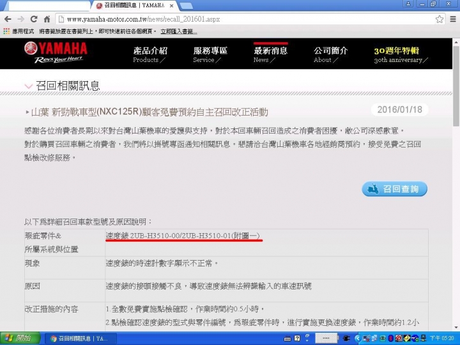460x345 pixels.
Task: Click the recall article title NXC125R
Action: (149, 112)
